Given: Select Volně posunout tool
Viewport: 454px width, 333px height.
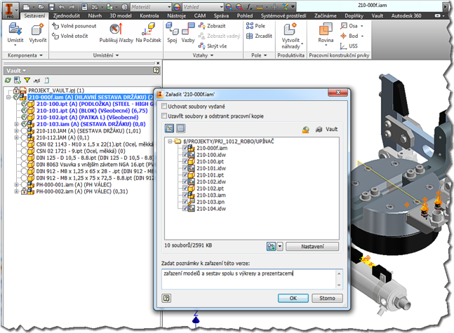Looking at the screenshot, I should pos(74,26).
